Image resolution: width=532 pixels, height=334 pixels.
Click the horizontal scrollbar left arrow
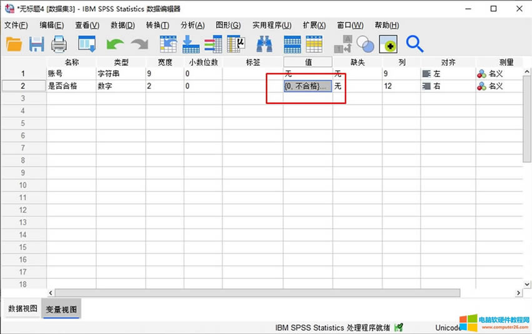click(51, 293)
